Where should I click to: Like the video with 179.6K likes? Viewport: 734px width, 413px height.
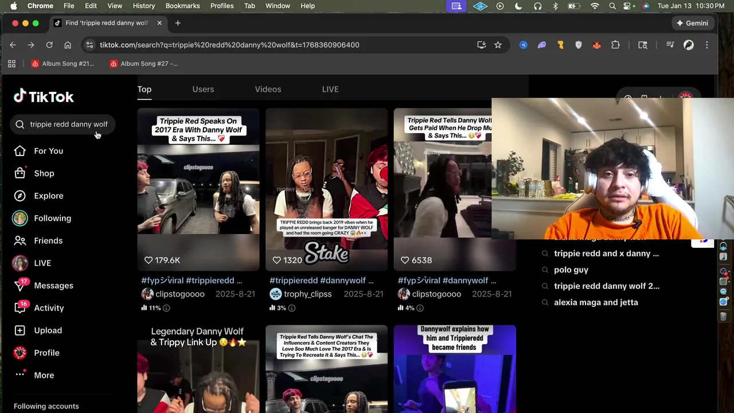[149, 260]
